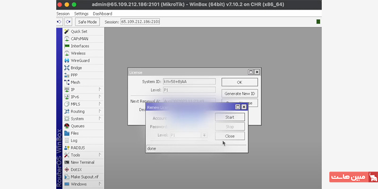
Task: Click the Session address field
Action: (x=140, y=22)
